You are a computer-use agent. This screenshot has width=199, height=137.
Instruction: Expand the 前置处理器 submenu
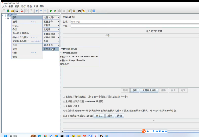(x=51, y=34)
